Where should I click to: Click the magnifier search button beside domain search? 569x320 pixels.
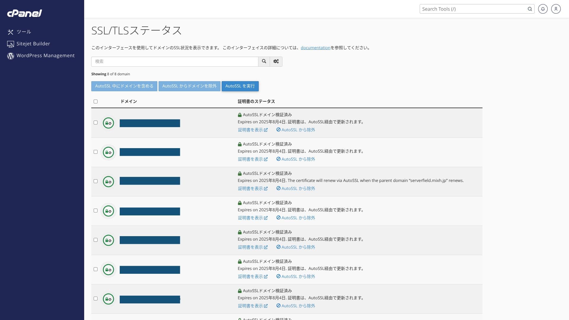[x=264, y=61]
